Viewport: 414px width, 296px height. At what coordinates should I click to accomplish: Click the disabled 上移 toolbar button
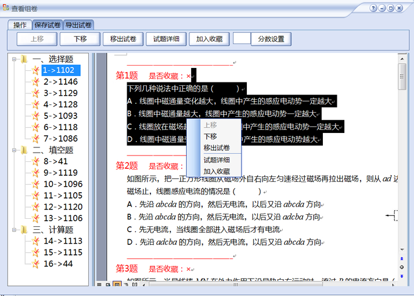click(x=37, y=39)
